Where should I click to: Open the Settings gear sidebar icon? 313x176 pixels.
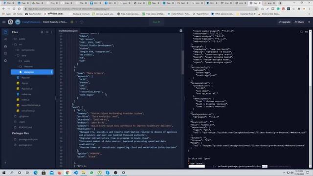tap(5, 61)
